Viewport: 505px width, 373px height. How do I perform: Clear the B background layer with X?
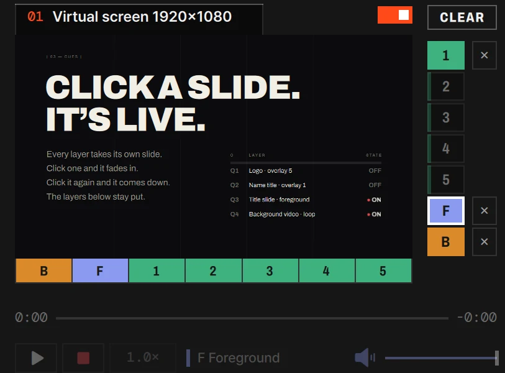[484, 242]
